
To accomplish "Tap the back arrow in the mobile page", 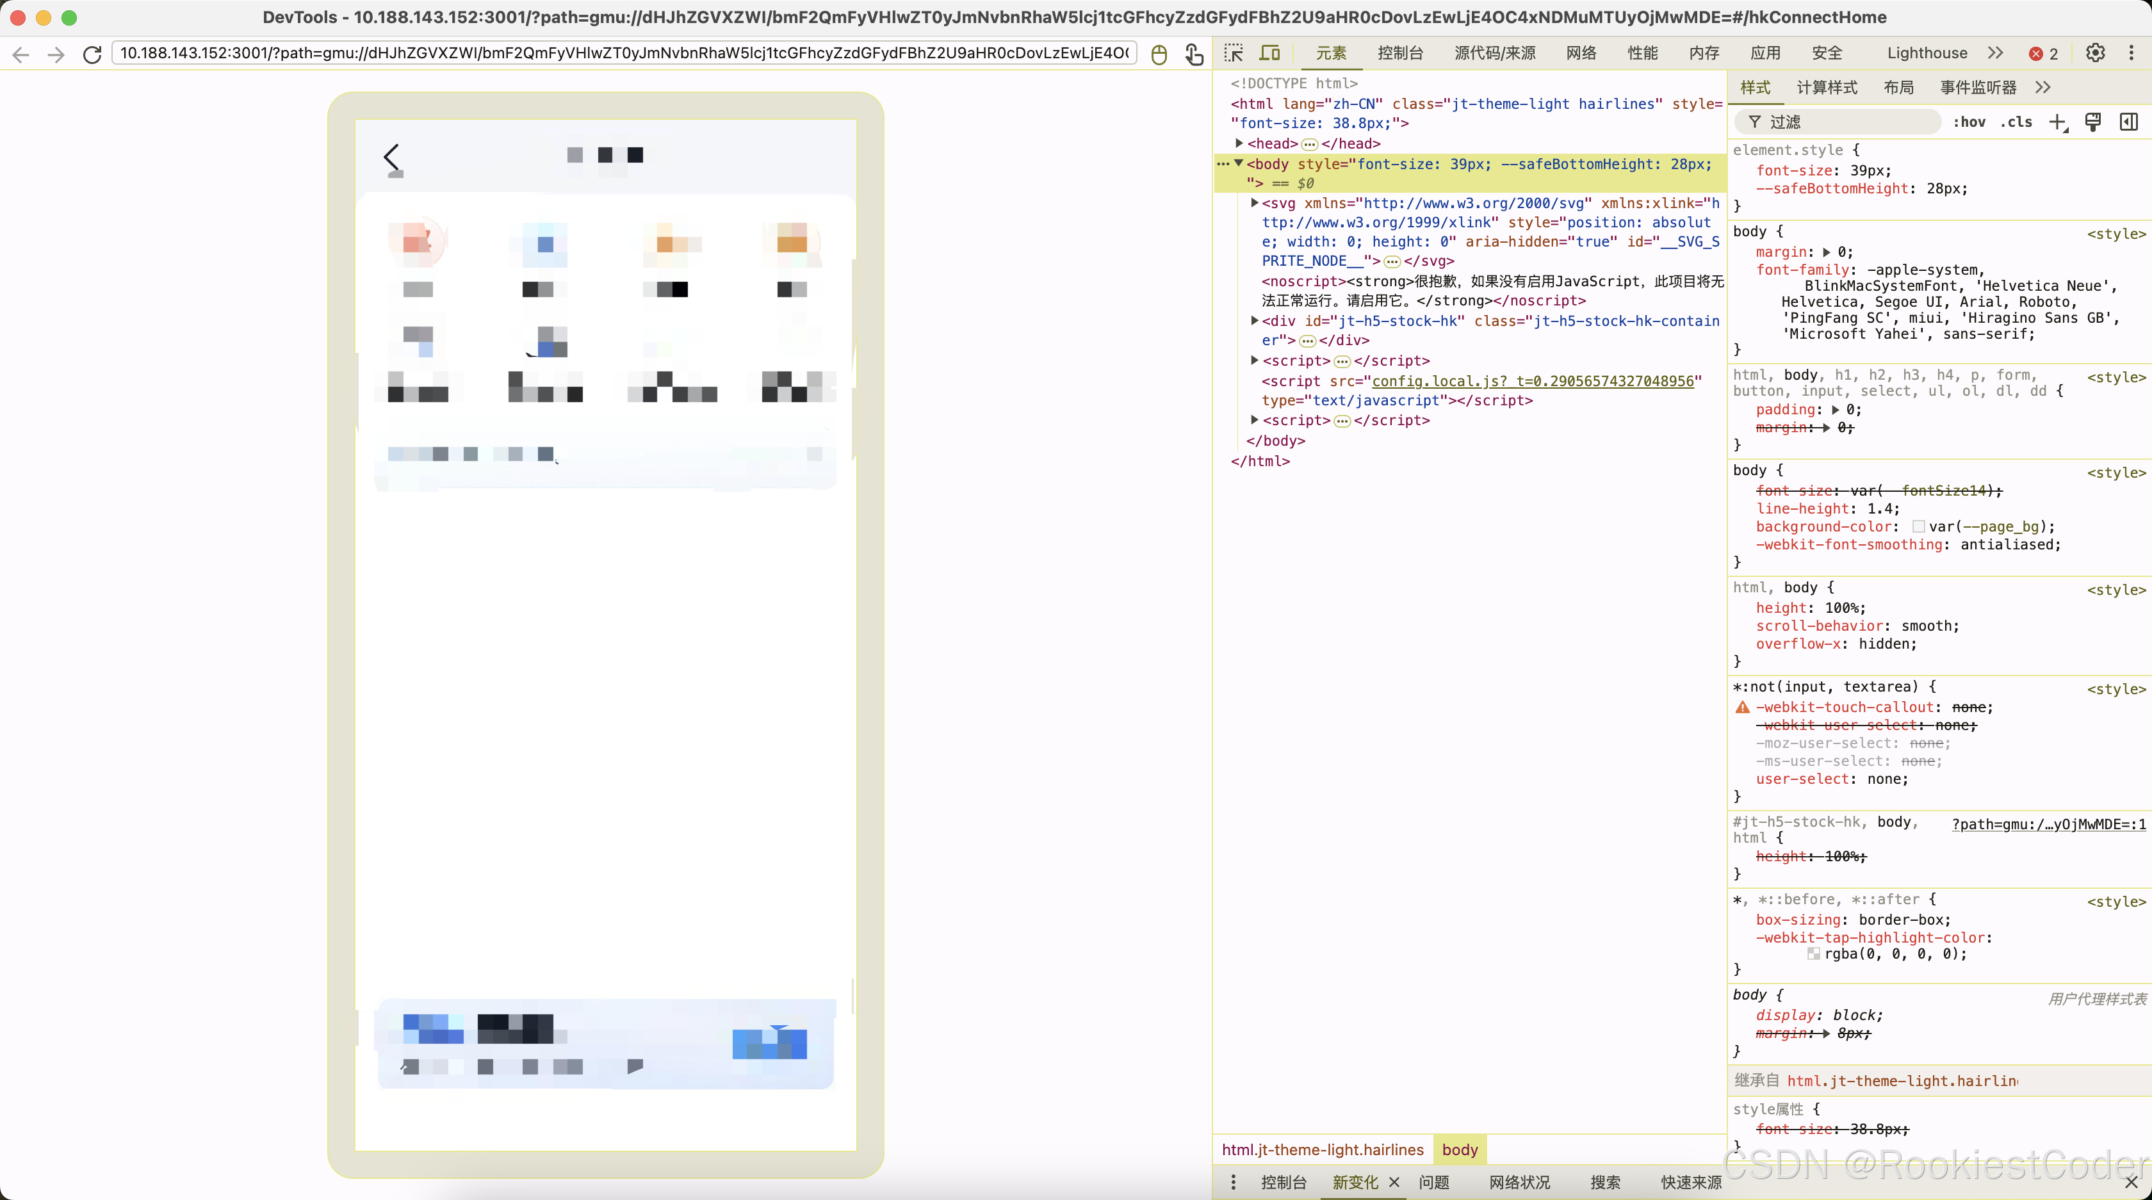I will 392,157.
